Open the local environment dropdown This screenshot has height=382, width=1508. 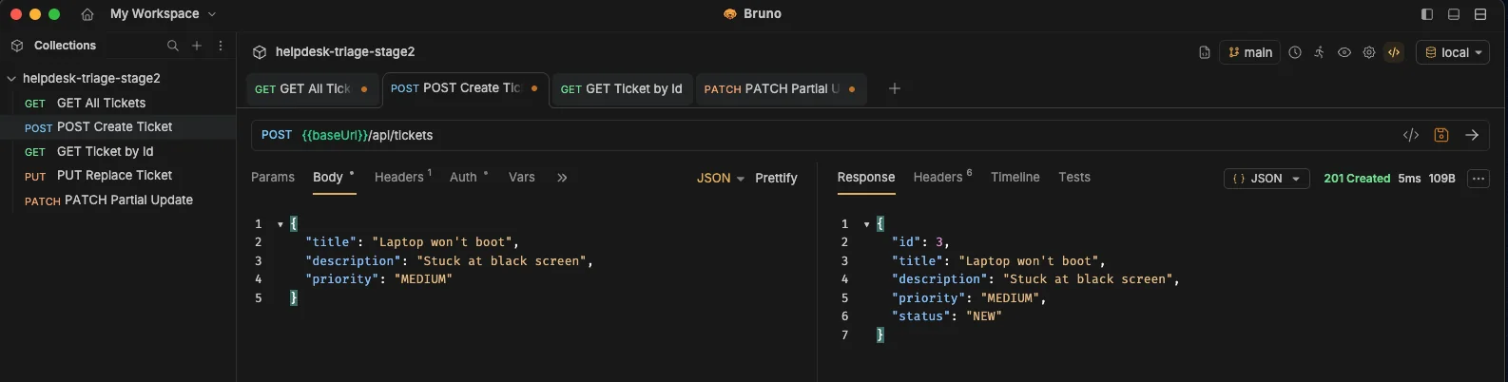pyautogui.click(x=1453, y=52)
